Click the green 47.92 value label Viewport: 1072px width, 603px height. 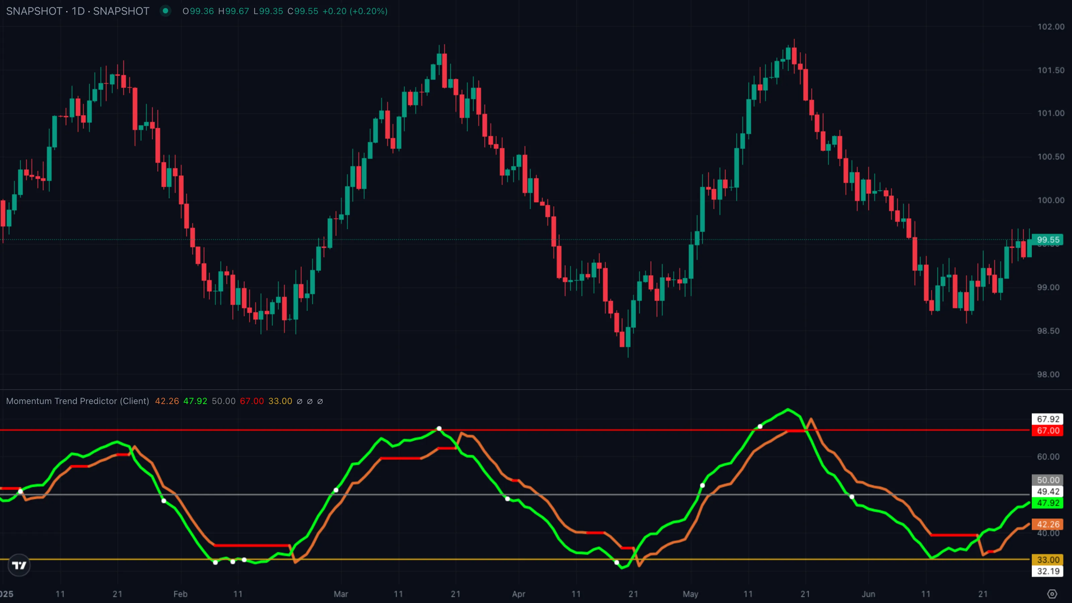click(1048, 503)
